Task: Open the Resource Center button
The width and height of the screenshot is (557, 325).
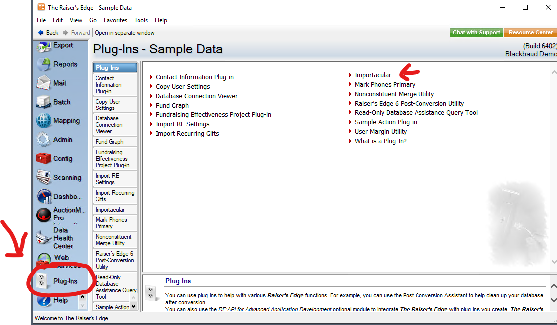Action: point(531,33)
